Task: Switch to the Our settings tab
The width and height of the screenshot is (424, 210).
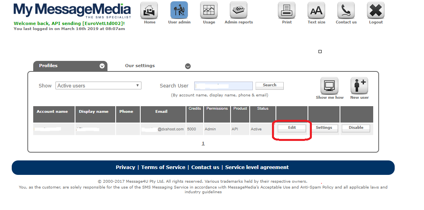Action: (x=140, y=66)
